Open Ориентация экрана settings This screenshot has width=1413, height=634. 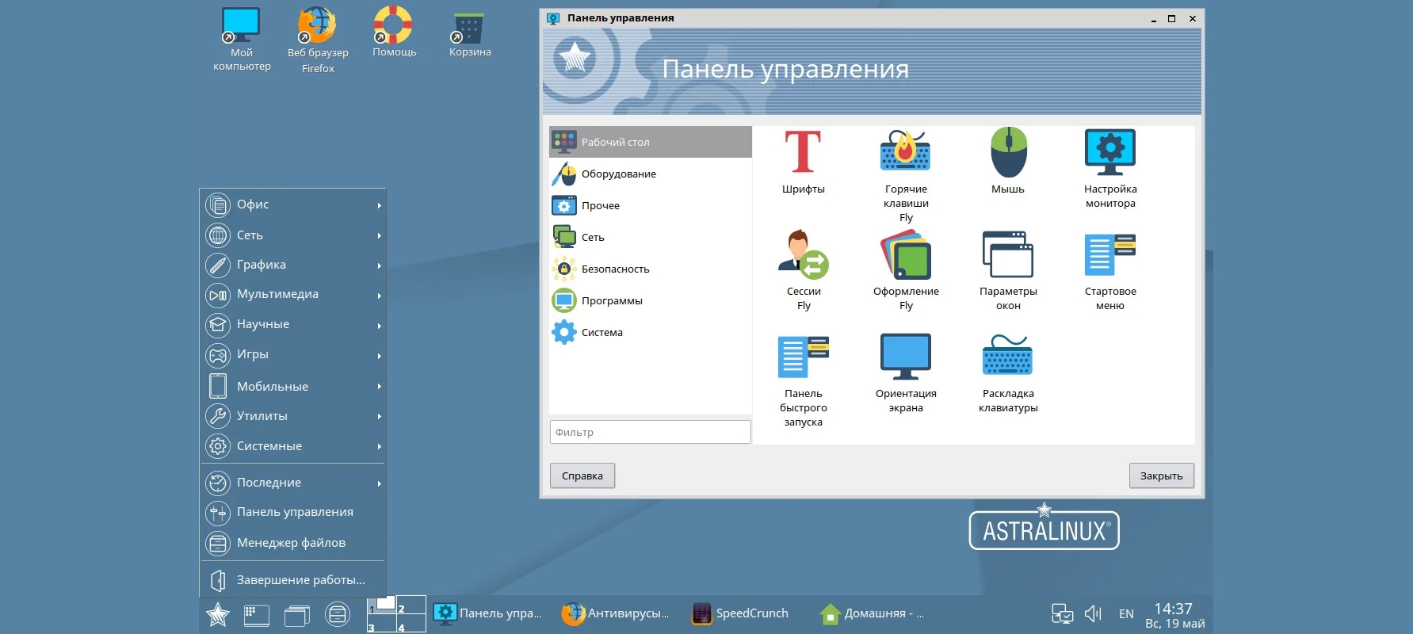pos(906,373)
